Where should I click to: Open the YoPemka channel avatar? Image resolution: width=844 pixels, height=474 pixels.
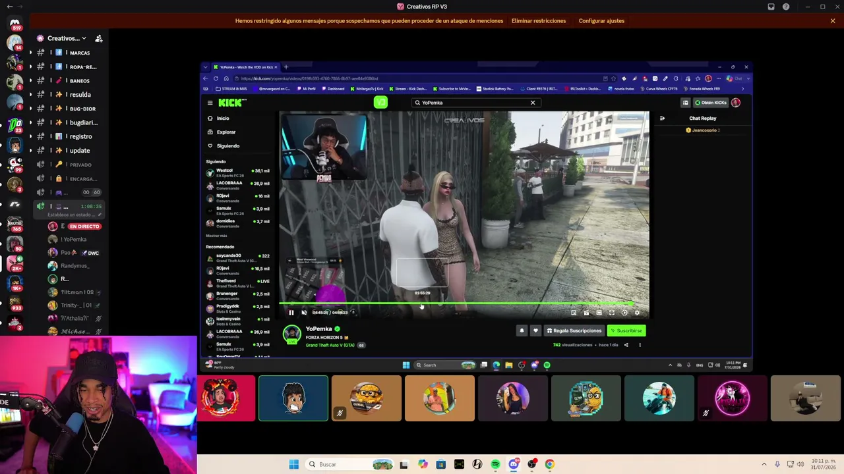point(291,334)
